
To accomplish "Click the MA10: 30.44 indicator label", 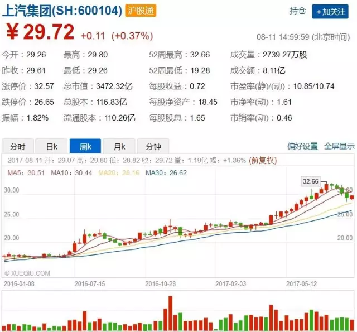I will pos(71,173).
